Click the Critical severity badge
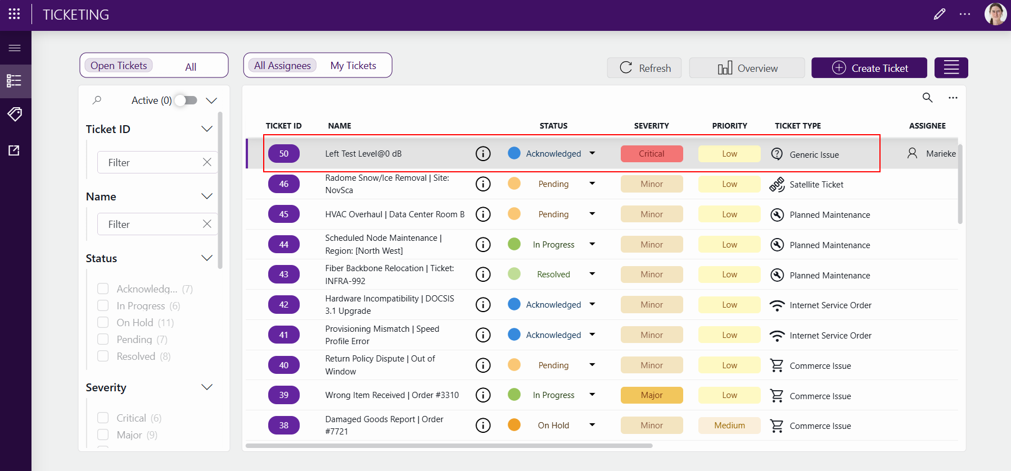 (x=652, y=153)
